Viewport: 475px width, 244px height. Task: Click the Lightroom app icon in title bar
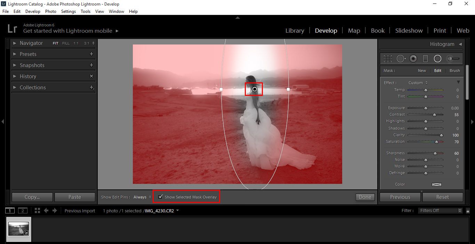point(4,4)
